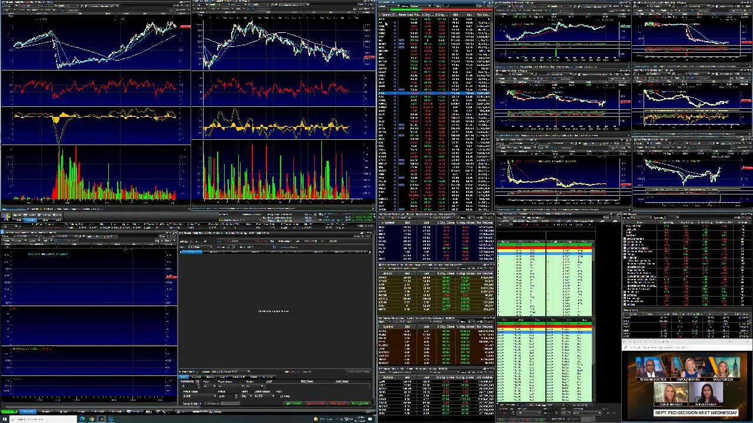Click the 'Bid(Size)' column label in order entry
The height and width of the screenshot is (423, 753).
point(307,381)
